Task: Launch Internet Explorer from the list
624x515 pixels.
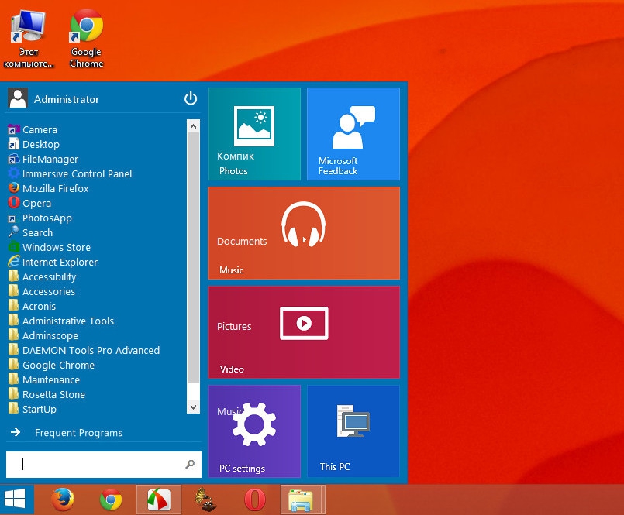Action: coord(53,262)
